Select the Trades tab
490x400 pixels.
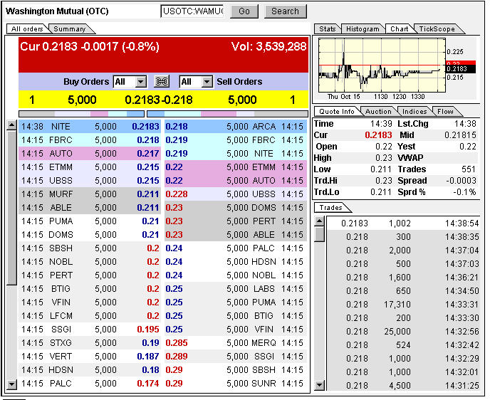click(x=331, y=208)
